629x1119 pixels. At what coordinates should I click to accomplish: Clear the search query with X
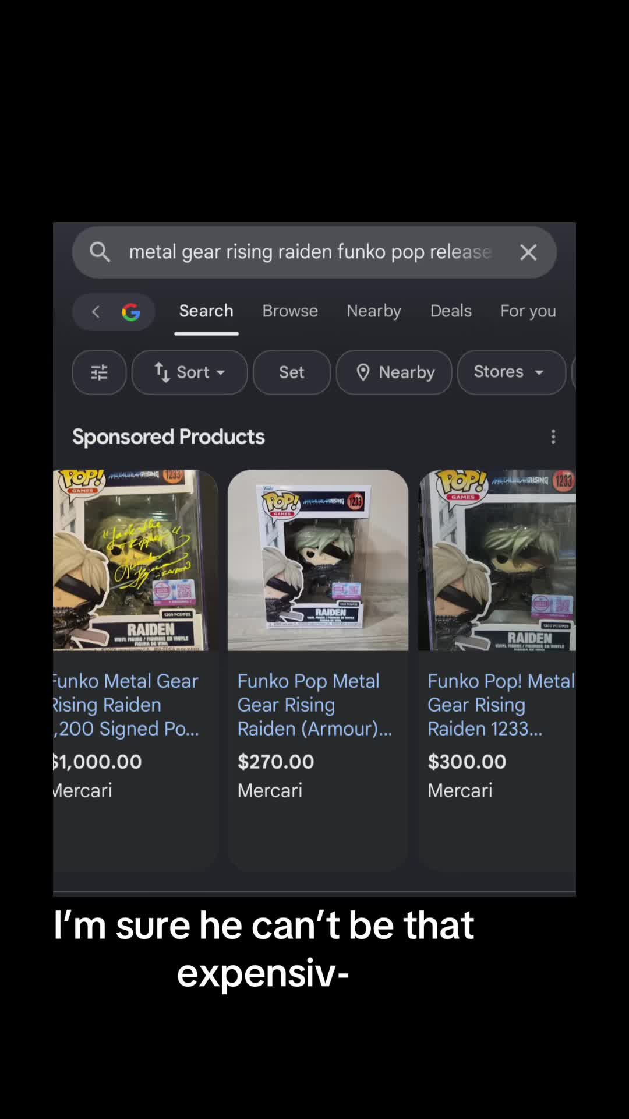[528, 252]
